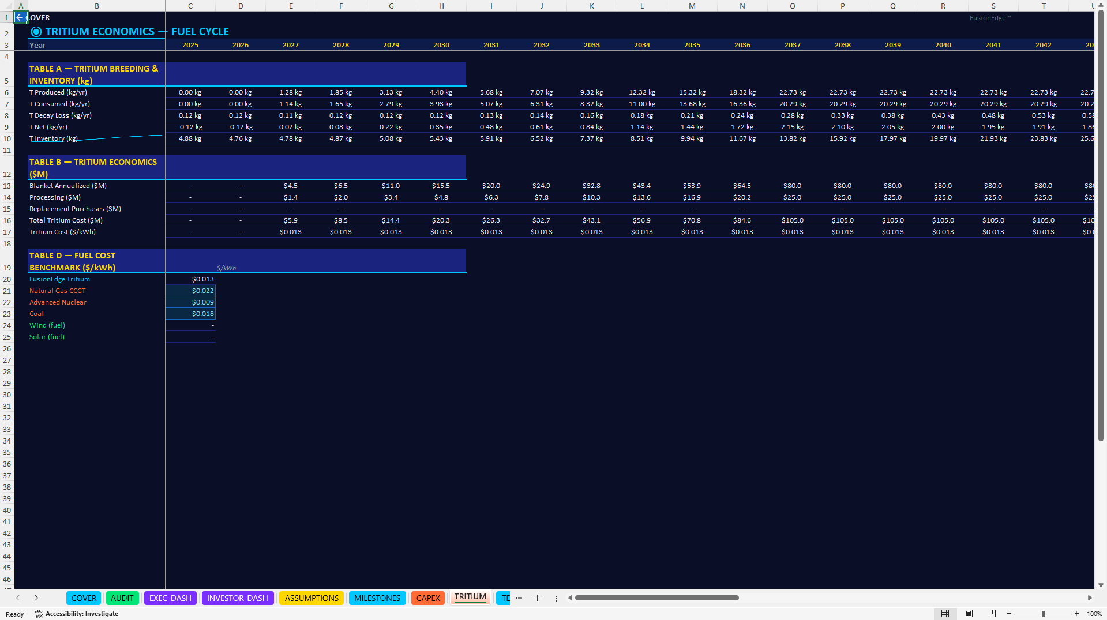This screenshot has height=620, width=1107.
Task: Click the Accessibility Investigate status item
Action: (77, 614)
